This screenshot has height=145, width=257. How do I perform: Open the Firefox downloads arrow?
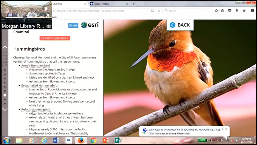pos(237,11)
